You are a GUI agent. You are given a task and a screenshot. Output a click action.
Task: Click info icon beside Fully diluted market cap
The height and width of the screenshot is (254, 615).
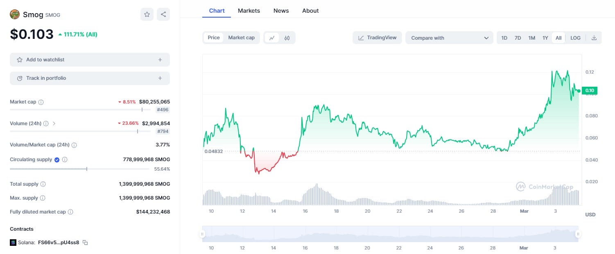tap(70, 212)
